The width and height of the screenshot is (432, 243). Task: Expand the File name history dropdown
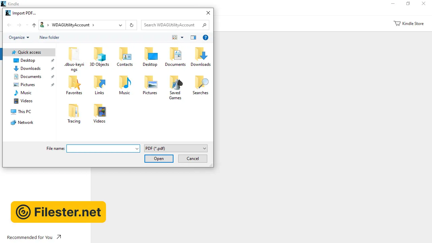[137, 148]
